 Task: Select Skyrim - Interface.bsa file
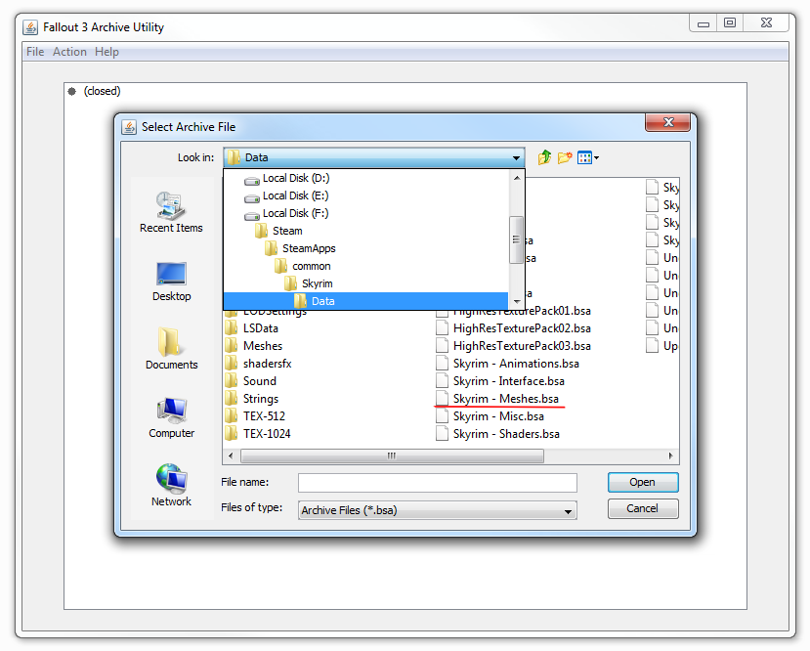pyautogui.click(x=500, y=381)
